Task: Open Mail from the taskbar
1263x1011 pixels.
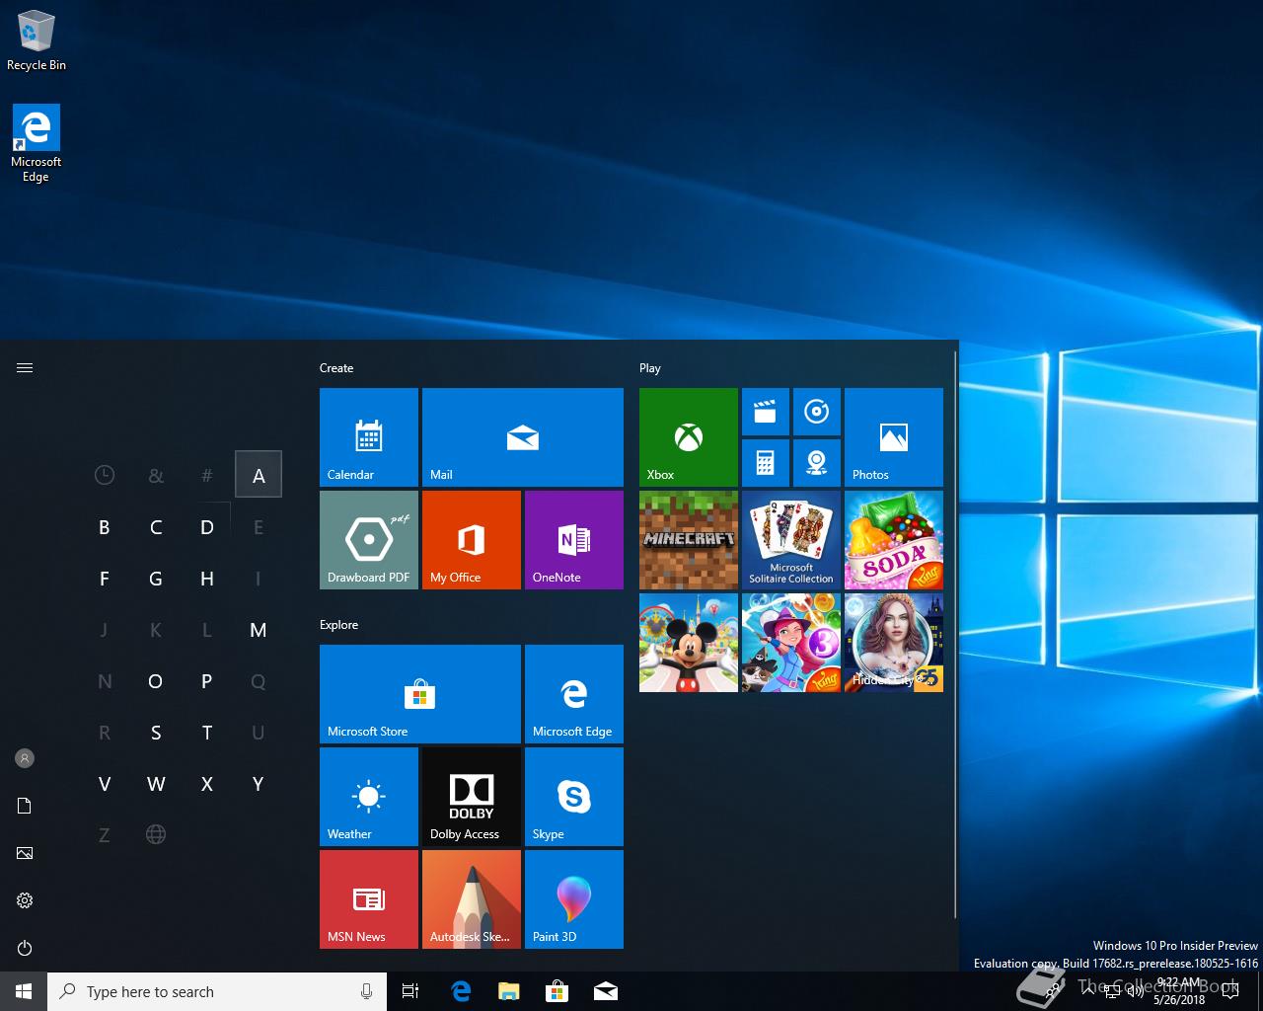Action: point(605,991)
